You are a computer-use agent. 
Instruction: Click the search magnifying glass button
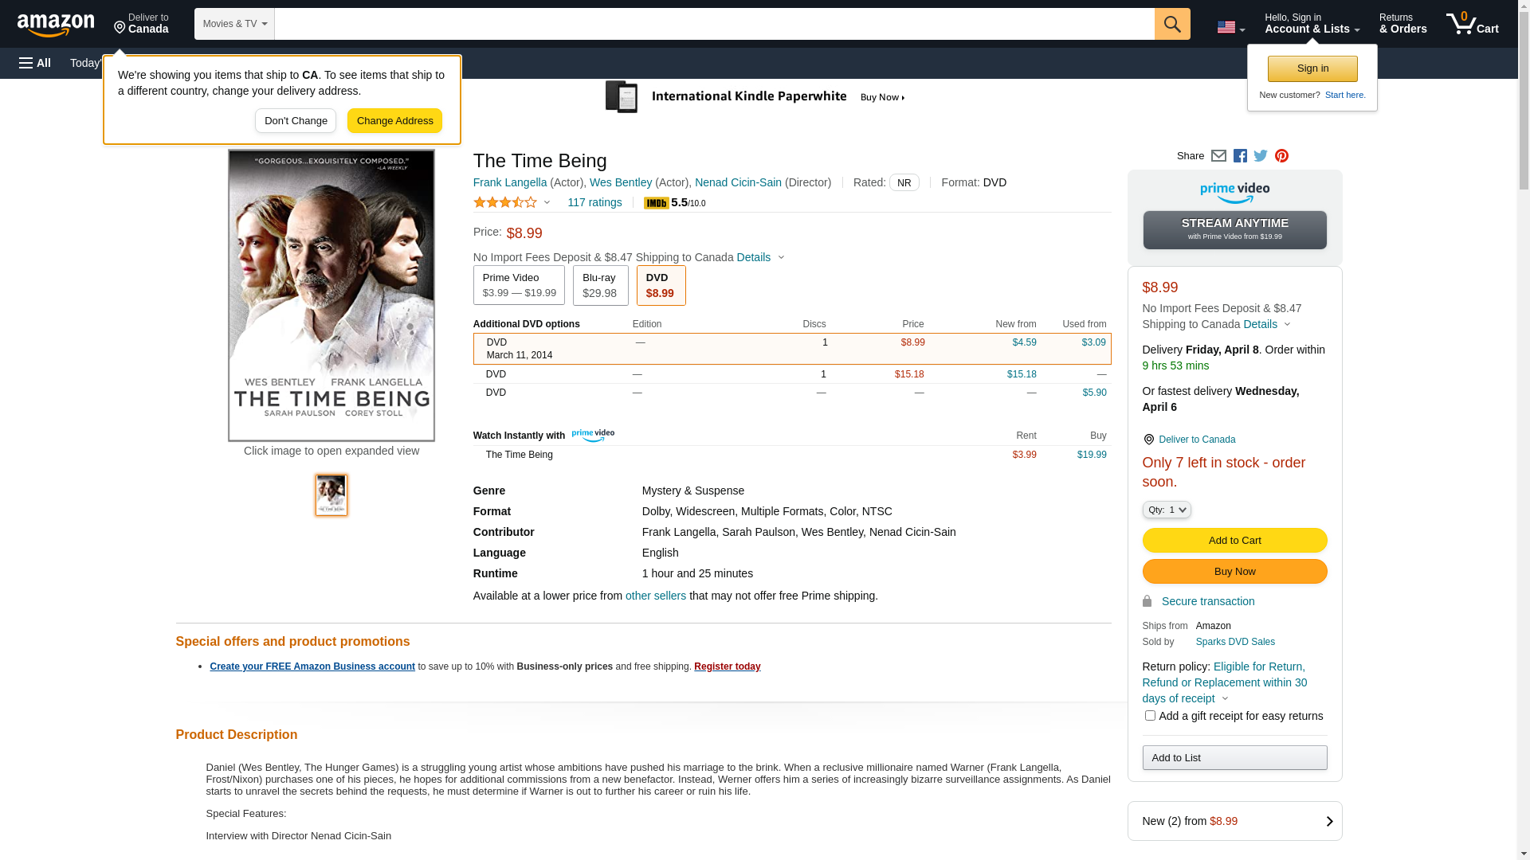[1172, 24]
